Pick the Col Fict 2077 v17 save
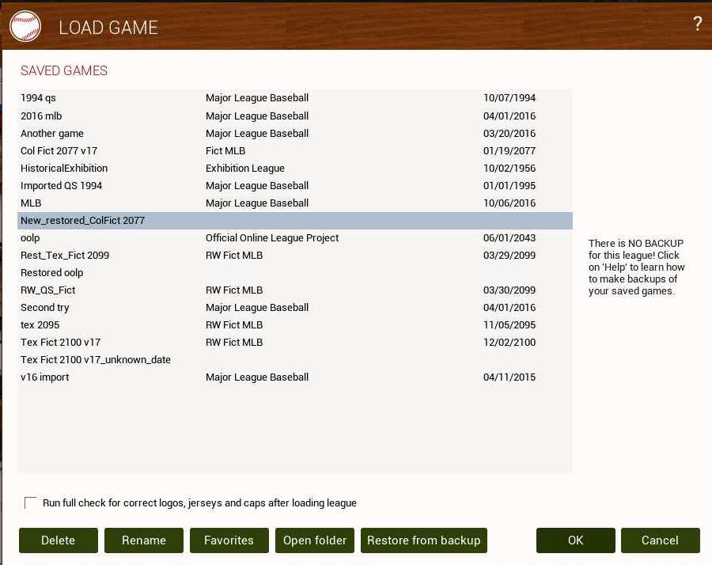 59,150
